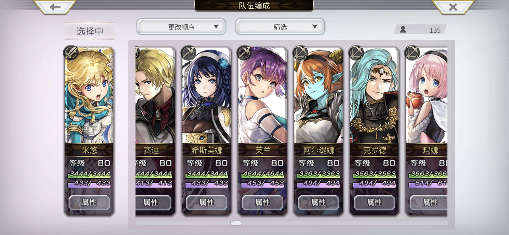
Task: Select the 阿尔缇娜 character portrait
Action: click(318, 96)
